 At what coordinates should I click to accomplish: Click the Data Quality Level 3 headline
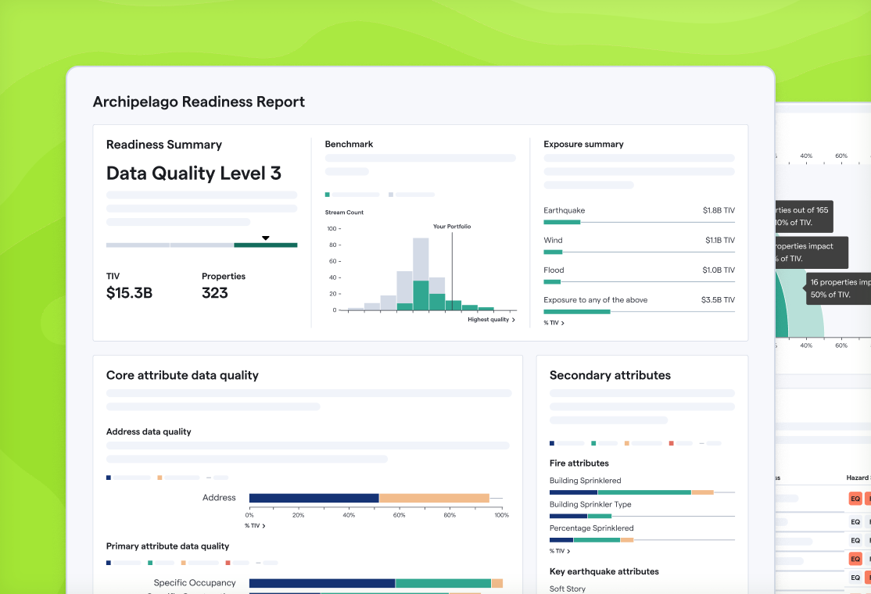pos(194,174)
